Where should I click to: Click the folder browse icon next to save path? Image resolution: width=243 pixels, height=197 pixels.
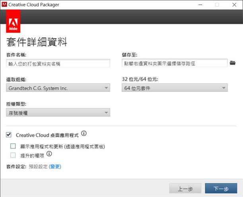click(x=233, y=63)
